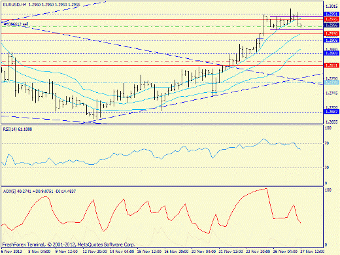Click the 1.2745 price axis value
The height and width of the screenshot is (255, 340).
pyautogui.click(x=331, y=93)
